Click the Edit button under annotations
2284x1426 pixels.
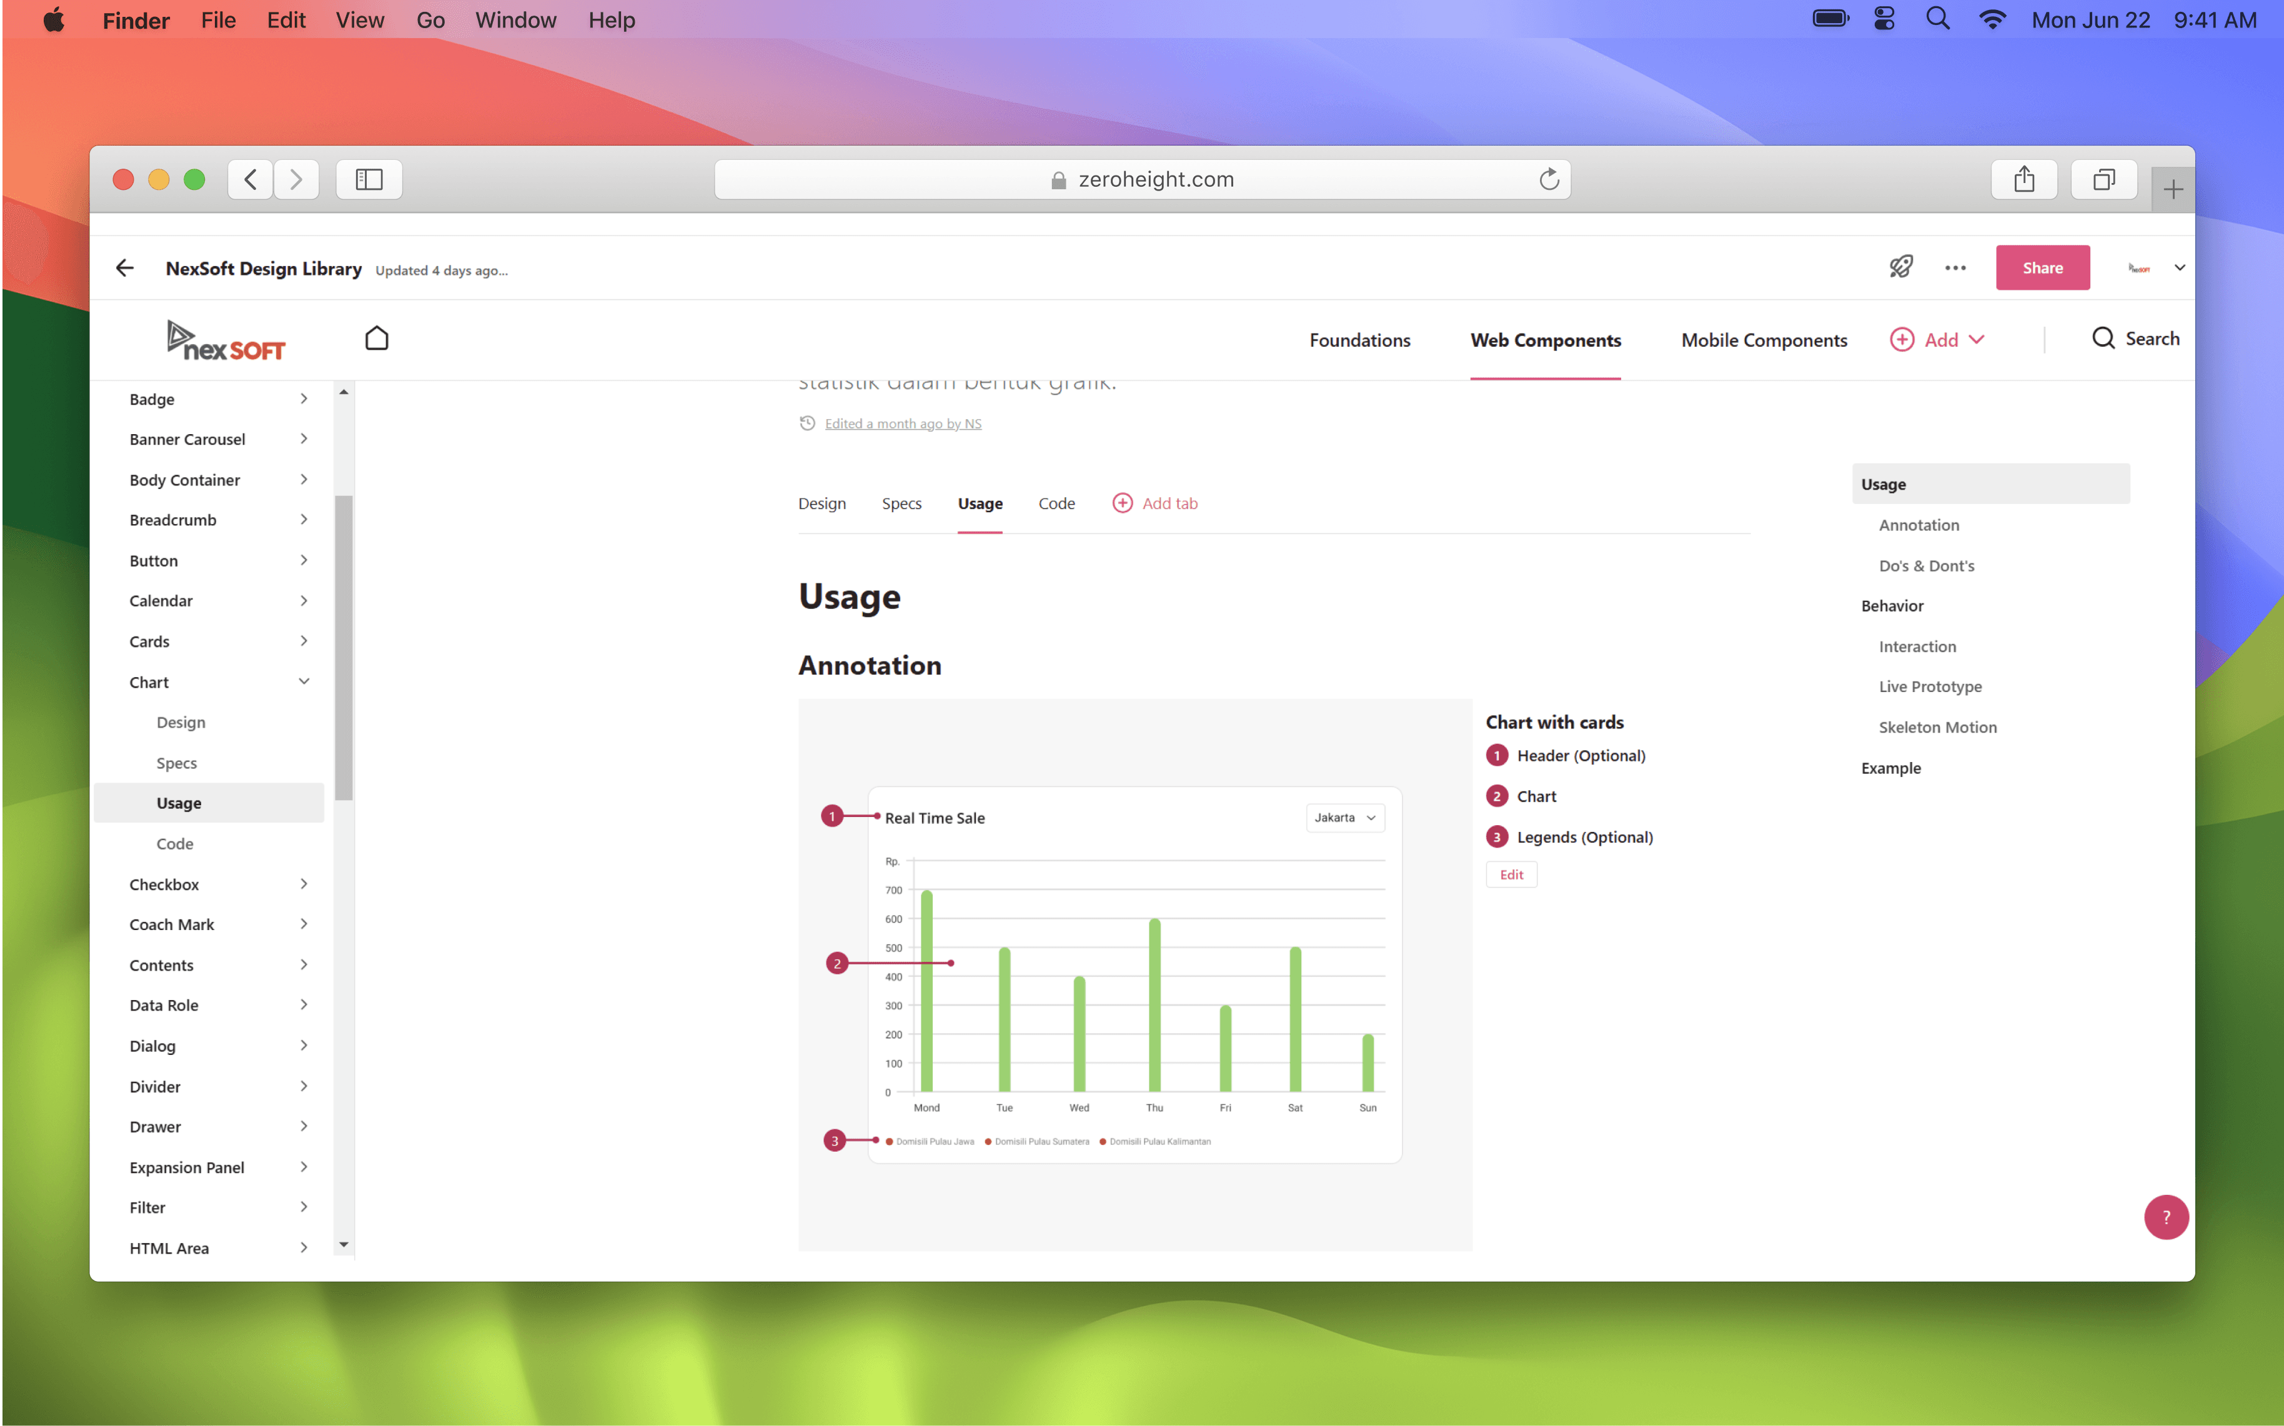point(1511,874)
